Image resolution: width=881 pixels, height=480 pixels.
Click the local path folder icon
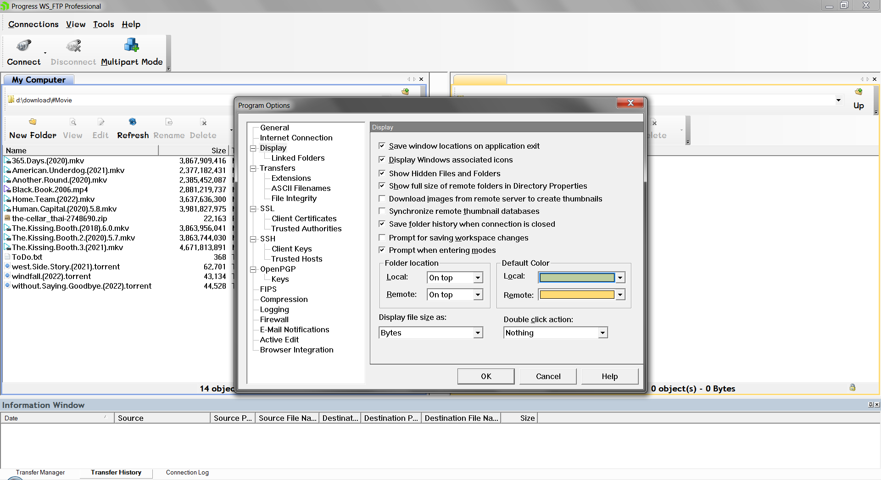click(x=11, y=100)
